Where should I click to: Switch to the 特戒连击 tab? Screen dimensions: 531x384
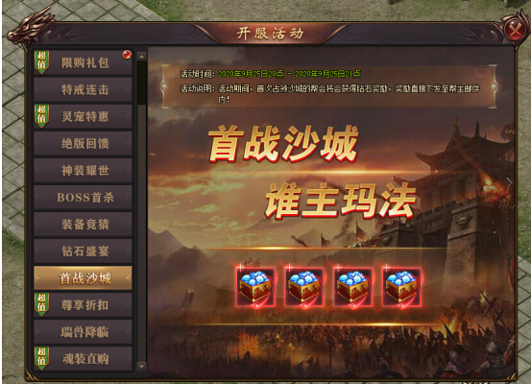click(83, 89)
